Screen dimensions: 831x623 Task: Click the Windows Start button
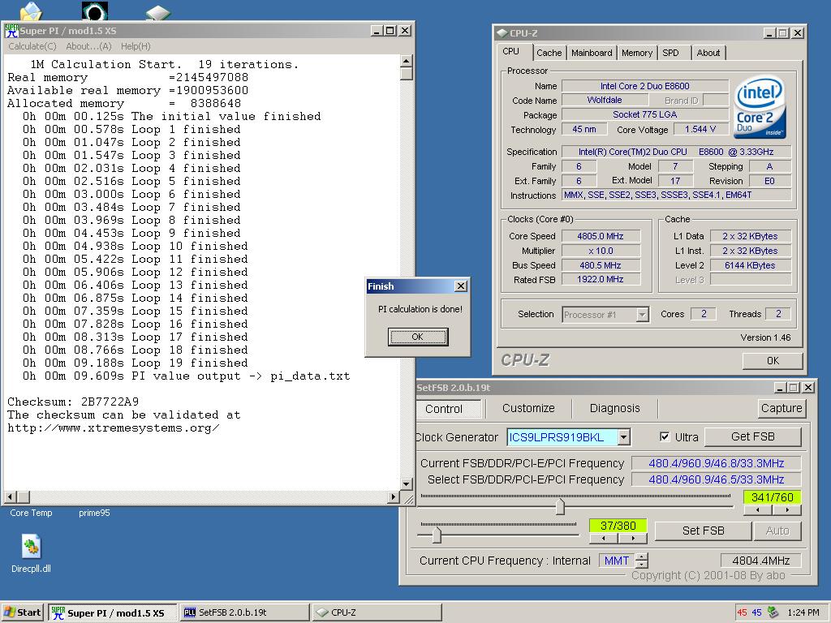coord(22,612)
